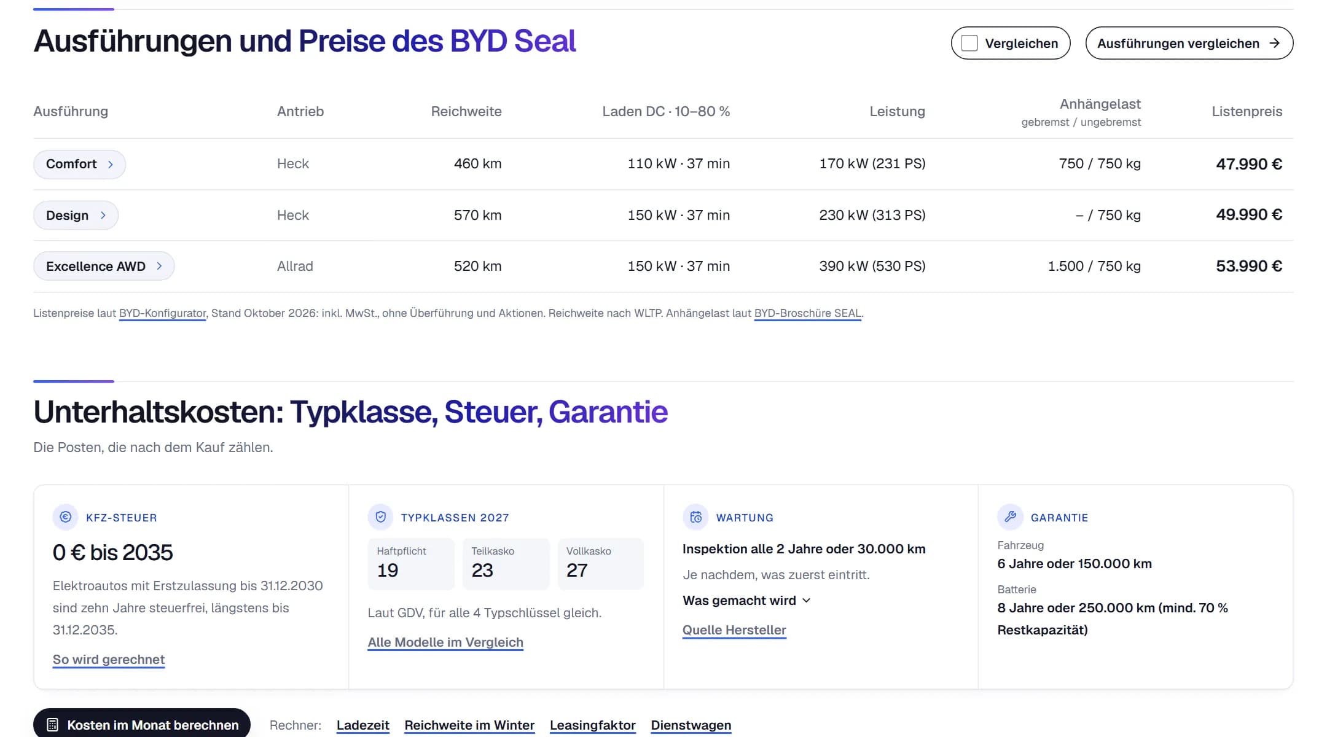Open the BYD-Broschüre SEAL link
1327x737 pixels.
point(807,313)
